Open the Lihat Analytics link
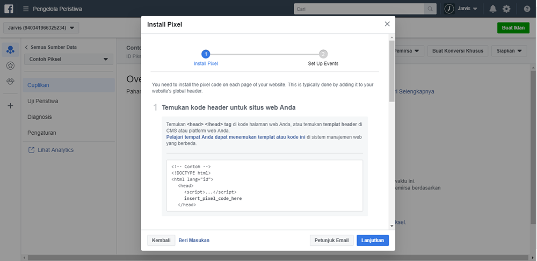 click(55, 150)
